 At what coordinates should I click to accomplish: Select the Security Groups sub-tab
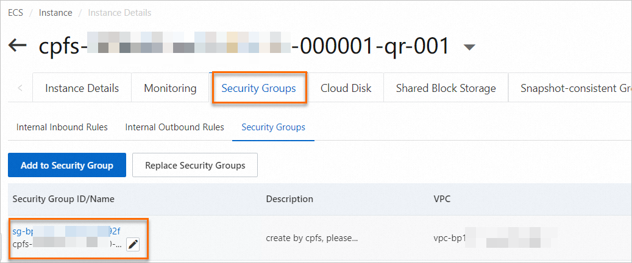[273, 127]
